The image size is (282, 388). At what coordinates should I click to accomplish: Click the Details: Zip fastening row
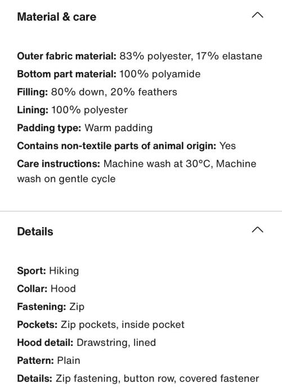(x=138, y=378)
